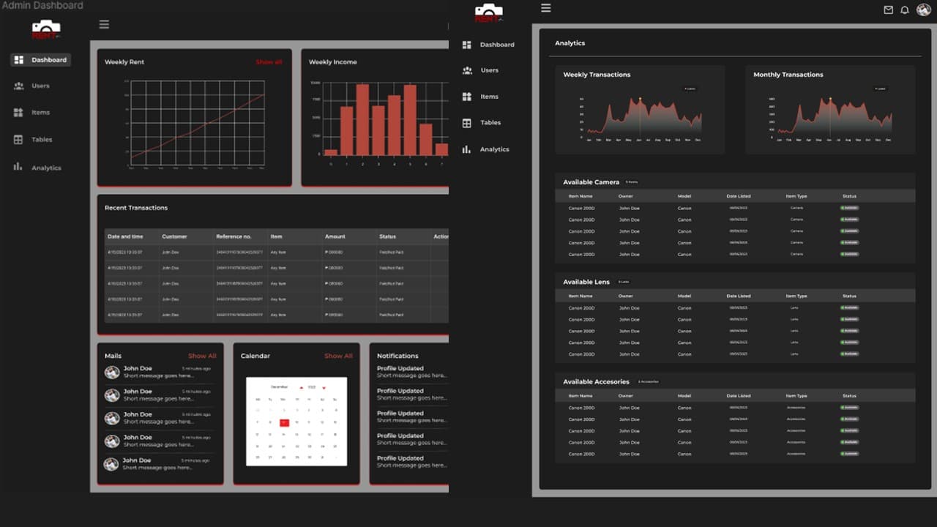
Task: Collapse the sidebar with the hamburger toggle
Action: tap(546, 8)
